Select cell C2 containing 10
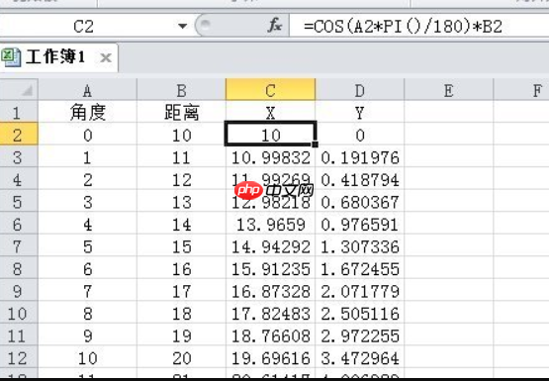 [x=271, y=135]
